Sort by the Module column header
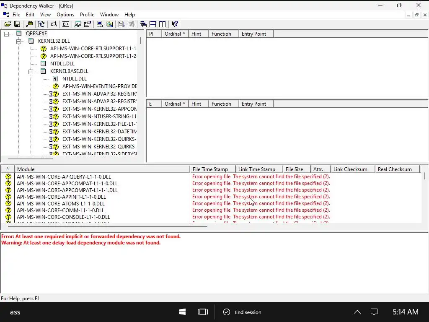 (x=102, y=169)
